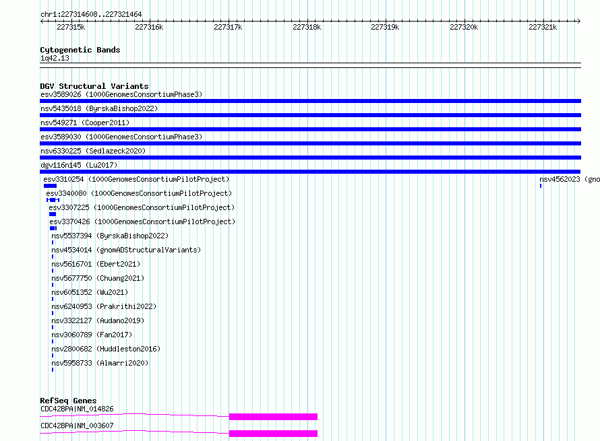The image size is (600, 441).
Task: Click the blue bar under esv3589030
Action: pyautogui.click(x=310, y=143)
